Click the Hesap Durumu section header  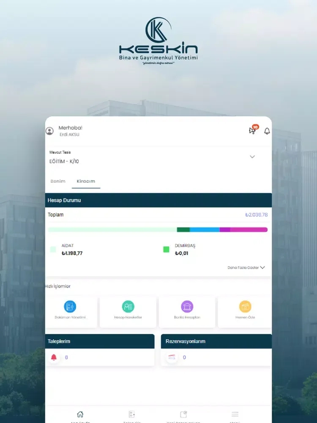pyautogui.click(x=158, y=200)
